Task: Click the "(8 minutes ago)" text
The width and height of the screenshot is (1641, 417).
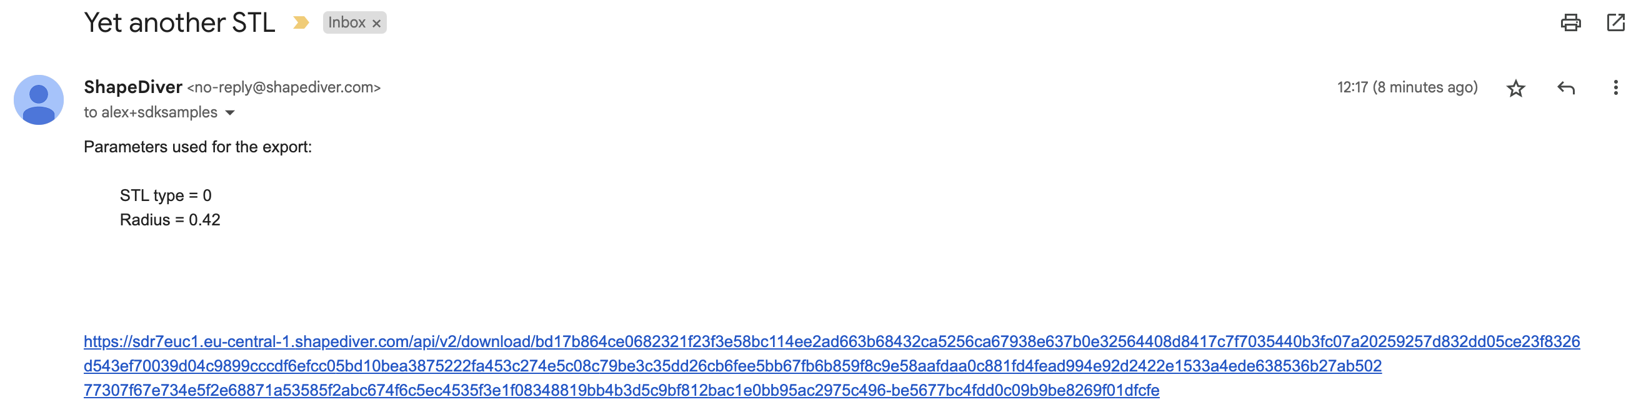Action: [1424, 87]
